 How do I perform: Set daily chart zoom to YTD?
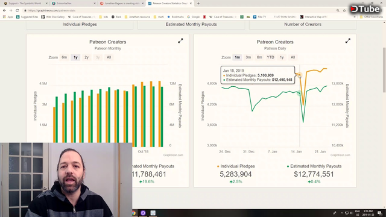click(271, 57)
